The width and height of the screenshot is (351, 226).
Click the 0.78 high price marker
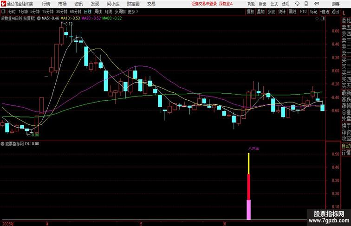click(69, 24)
